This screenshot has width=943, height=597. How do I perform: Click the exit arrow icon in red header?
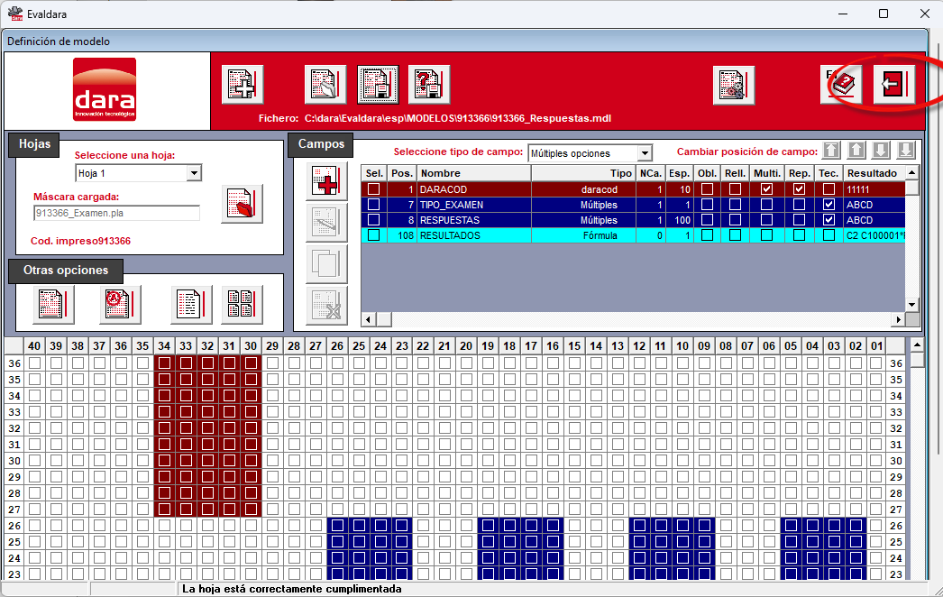tap(893, 84)
